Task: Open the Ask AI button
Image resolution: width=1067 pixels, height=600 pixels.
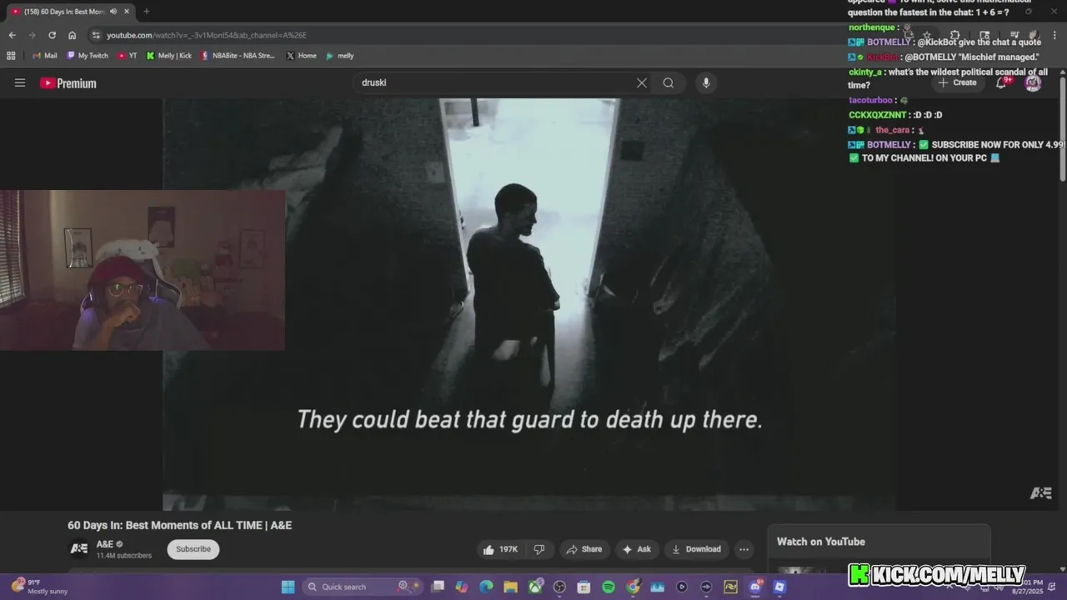Action: [636, 549]
